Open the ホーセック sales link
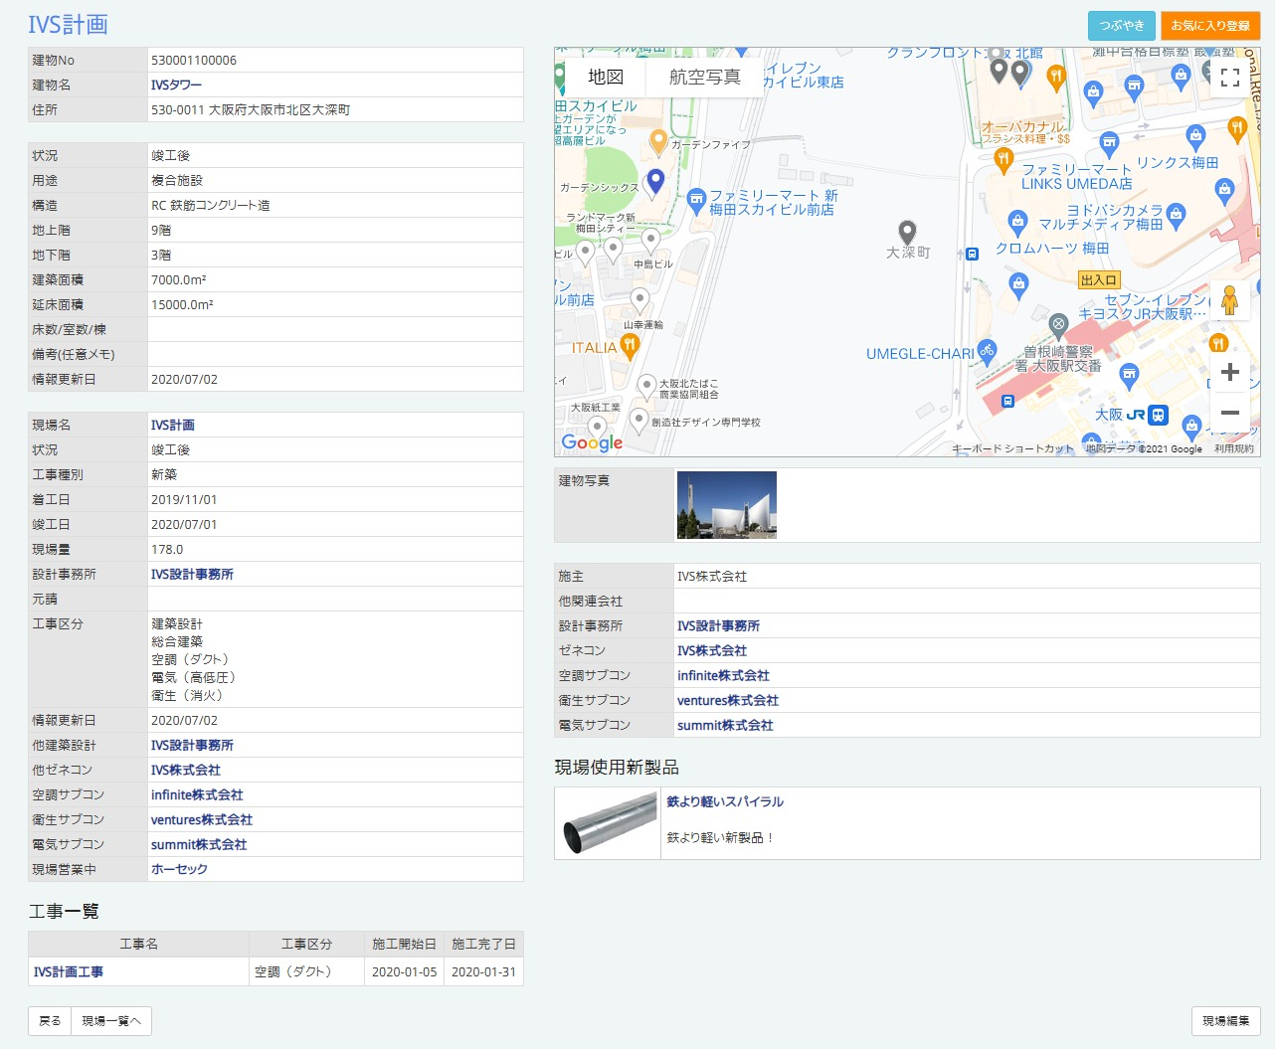 179,869
